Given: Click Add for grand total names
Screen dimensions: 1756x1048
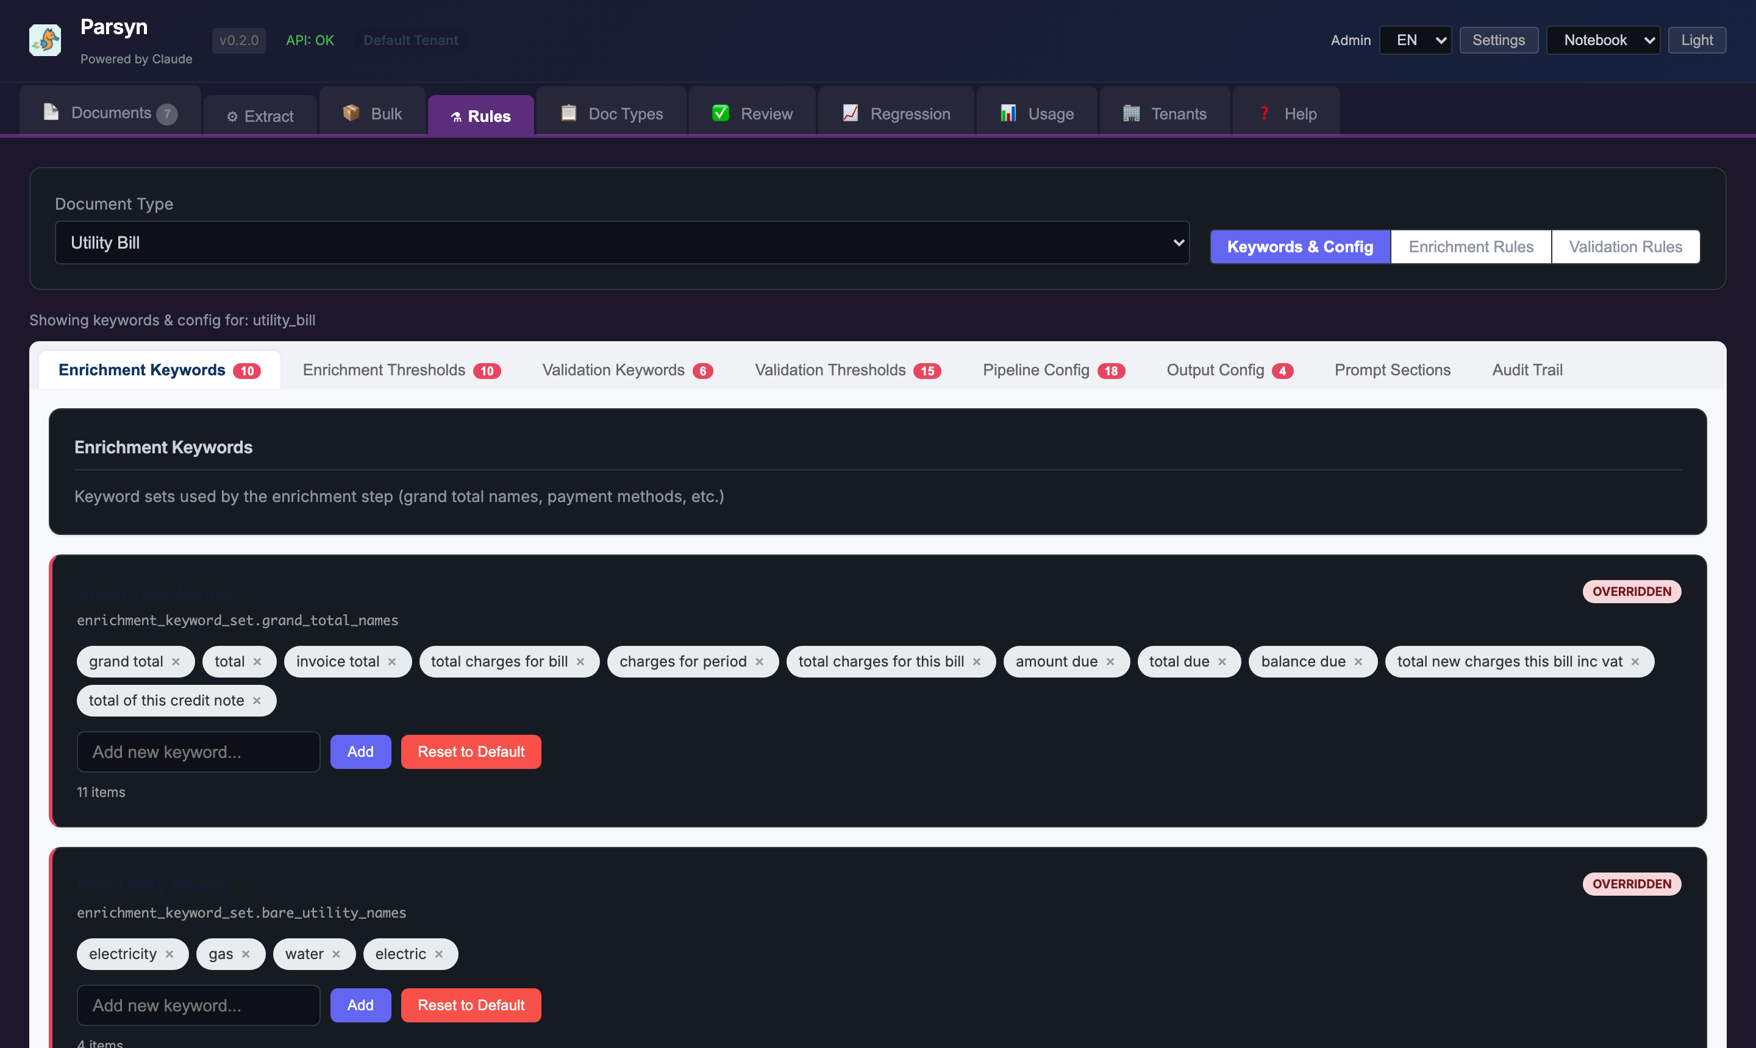Looking at the screenshot, I should 360,752.
